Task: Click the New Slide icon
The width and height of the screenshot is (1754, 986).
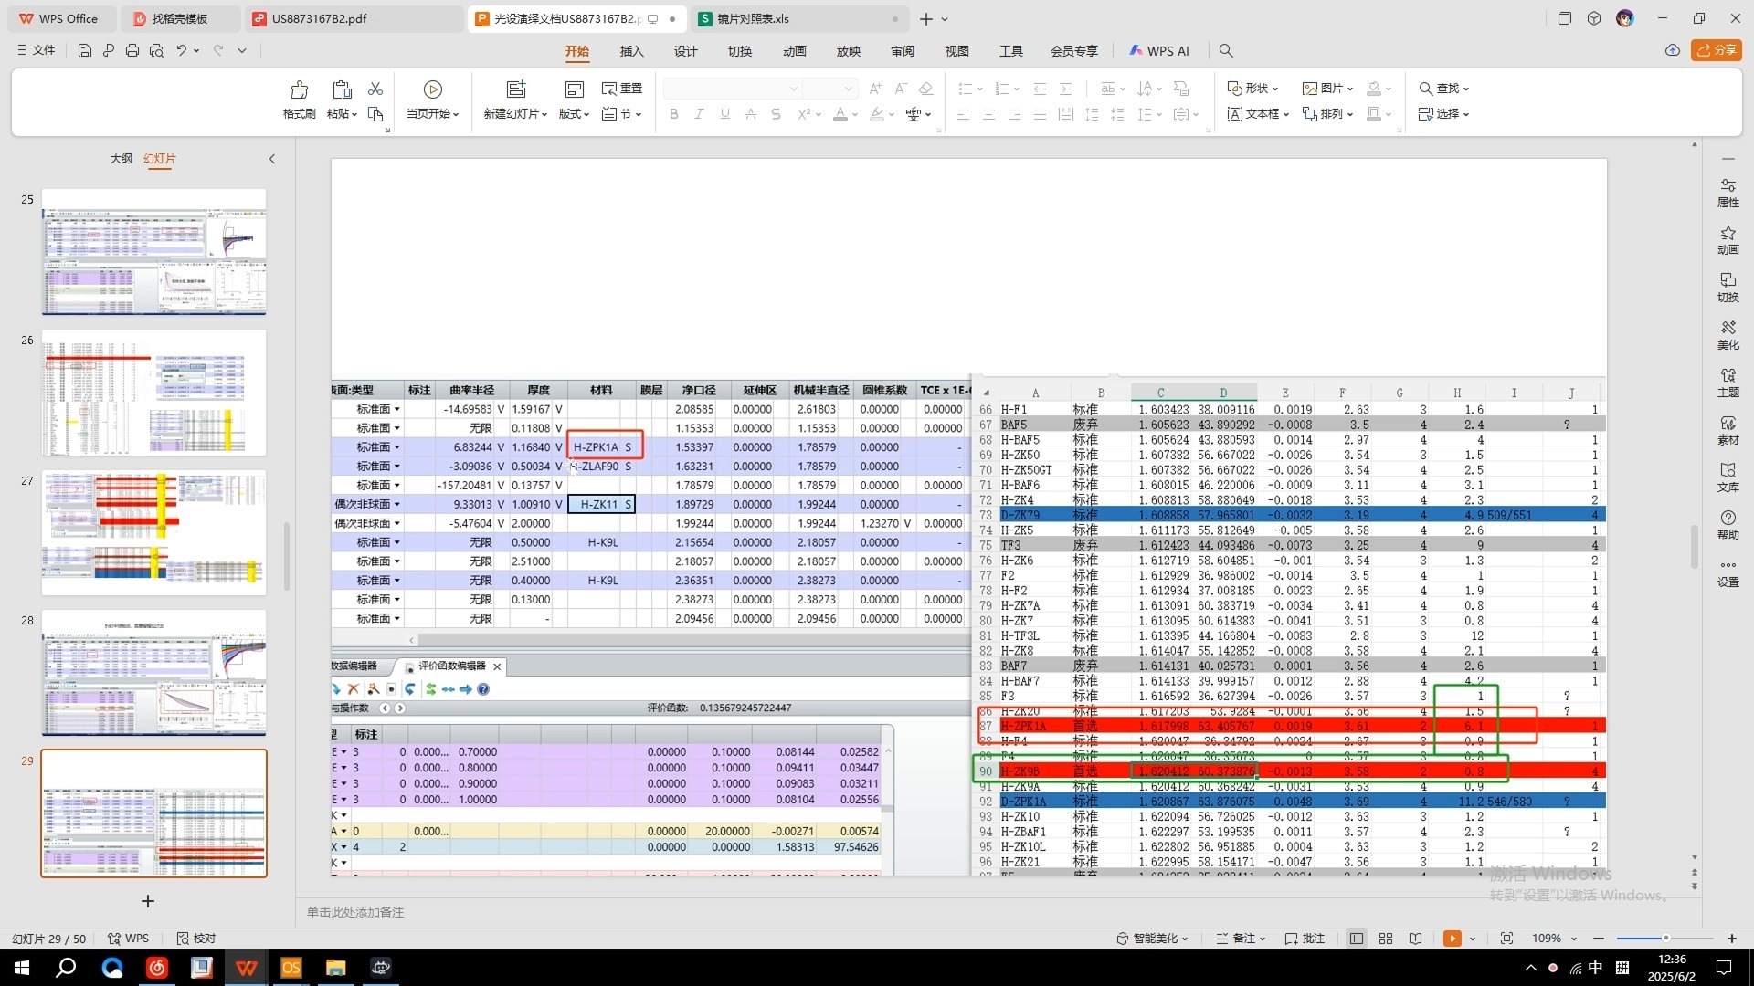Action: [x=516, y=89]
